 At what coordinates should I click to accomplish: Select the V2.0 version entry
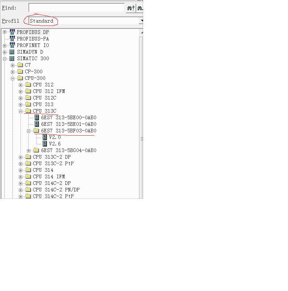click(x=55, y=137)
